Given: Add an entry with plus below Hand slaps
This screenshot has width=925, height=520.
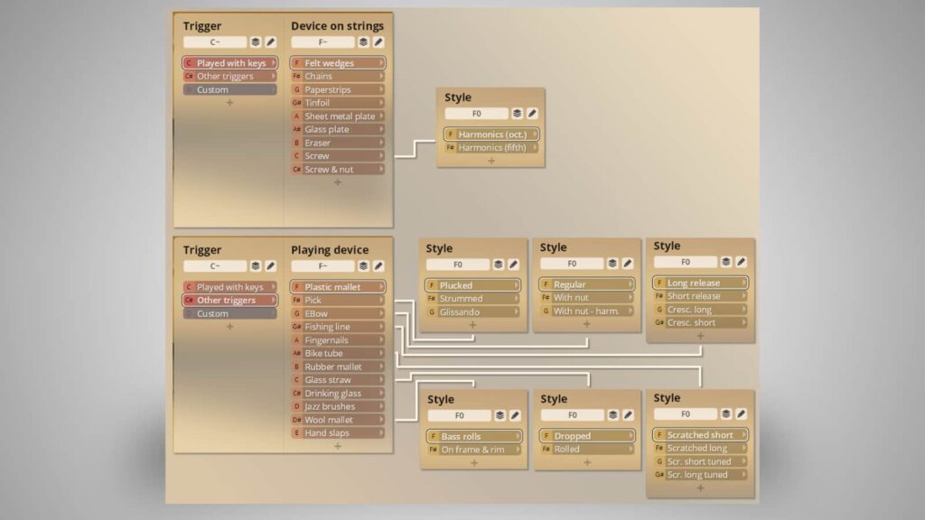Looking at the screenshot, I should 338,446.
